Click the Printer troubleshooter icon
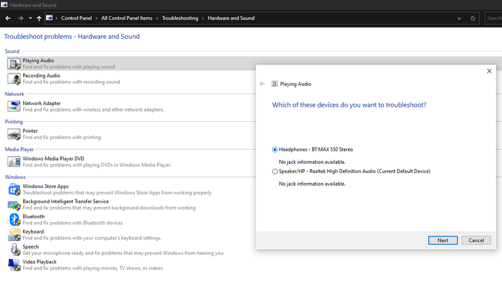The width and height of the screenshot is (502, 296). (x=14, y=134)
